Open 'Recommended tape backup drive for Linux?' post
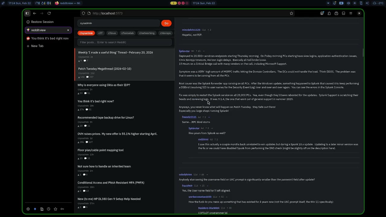 point(125,121)
